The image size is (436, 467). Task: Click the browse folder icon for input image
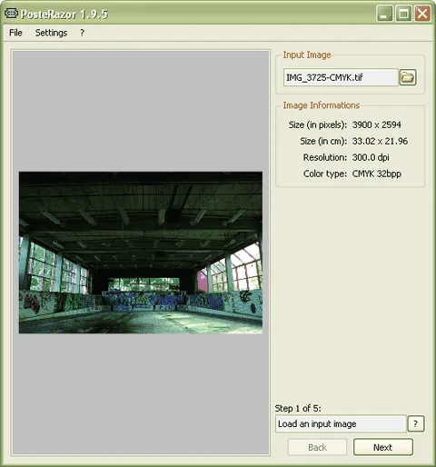click(408, 77)
